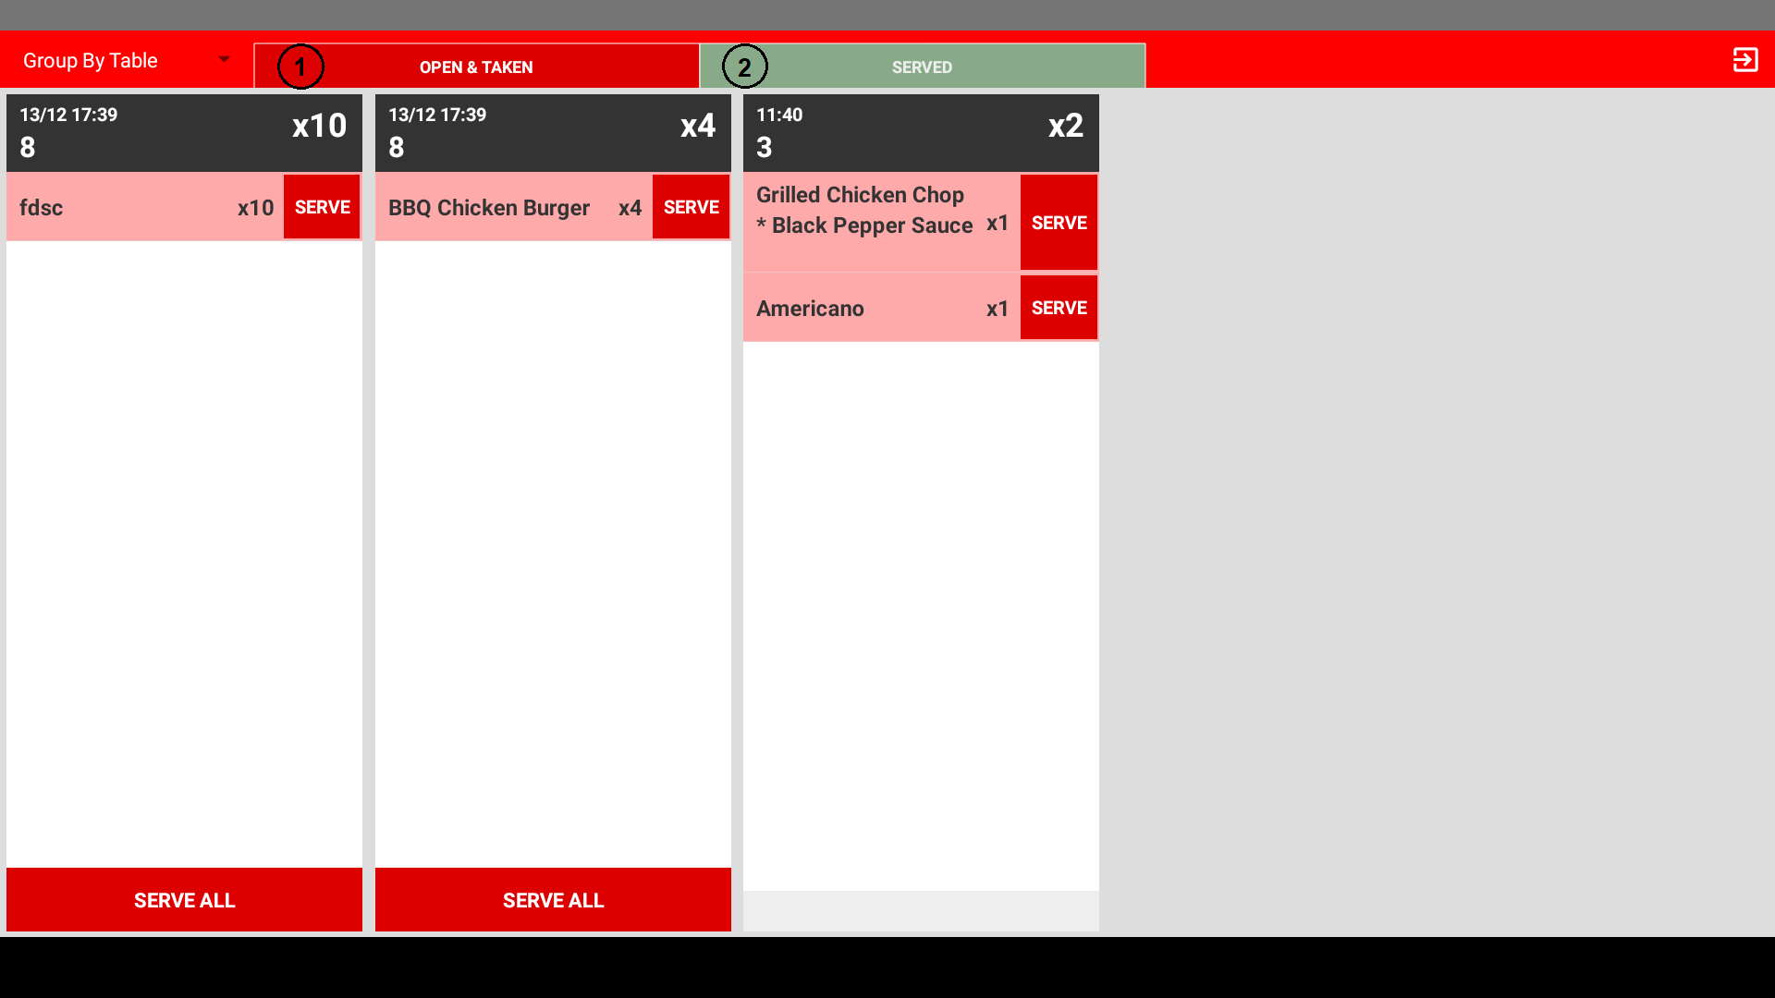Serve the BBQ Chicken Burger item

pyautogui.click(x=691, y=207)
